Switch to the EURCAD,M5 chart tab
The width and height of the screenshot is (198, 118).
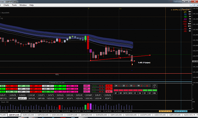coord(29,115)
